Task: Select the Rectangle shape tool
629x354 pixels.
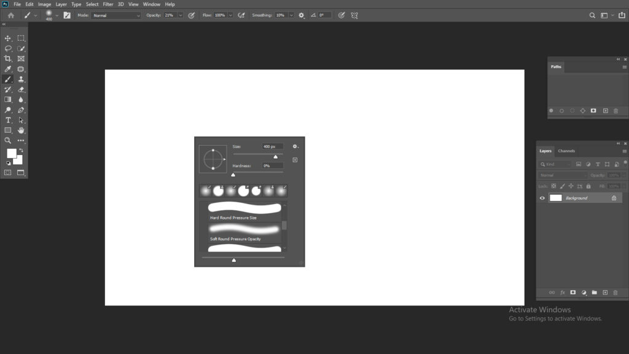Action: [x=7, y=130]
